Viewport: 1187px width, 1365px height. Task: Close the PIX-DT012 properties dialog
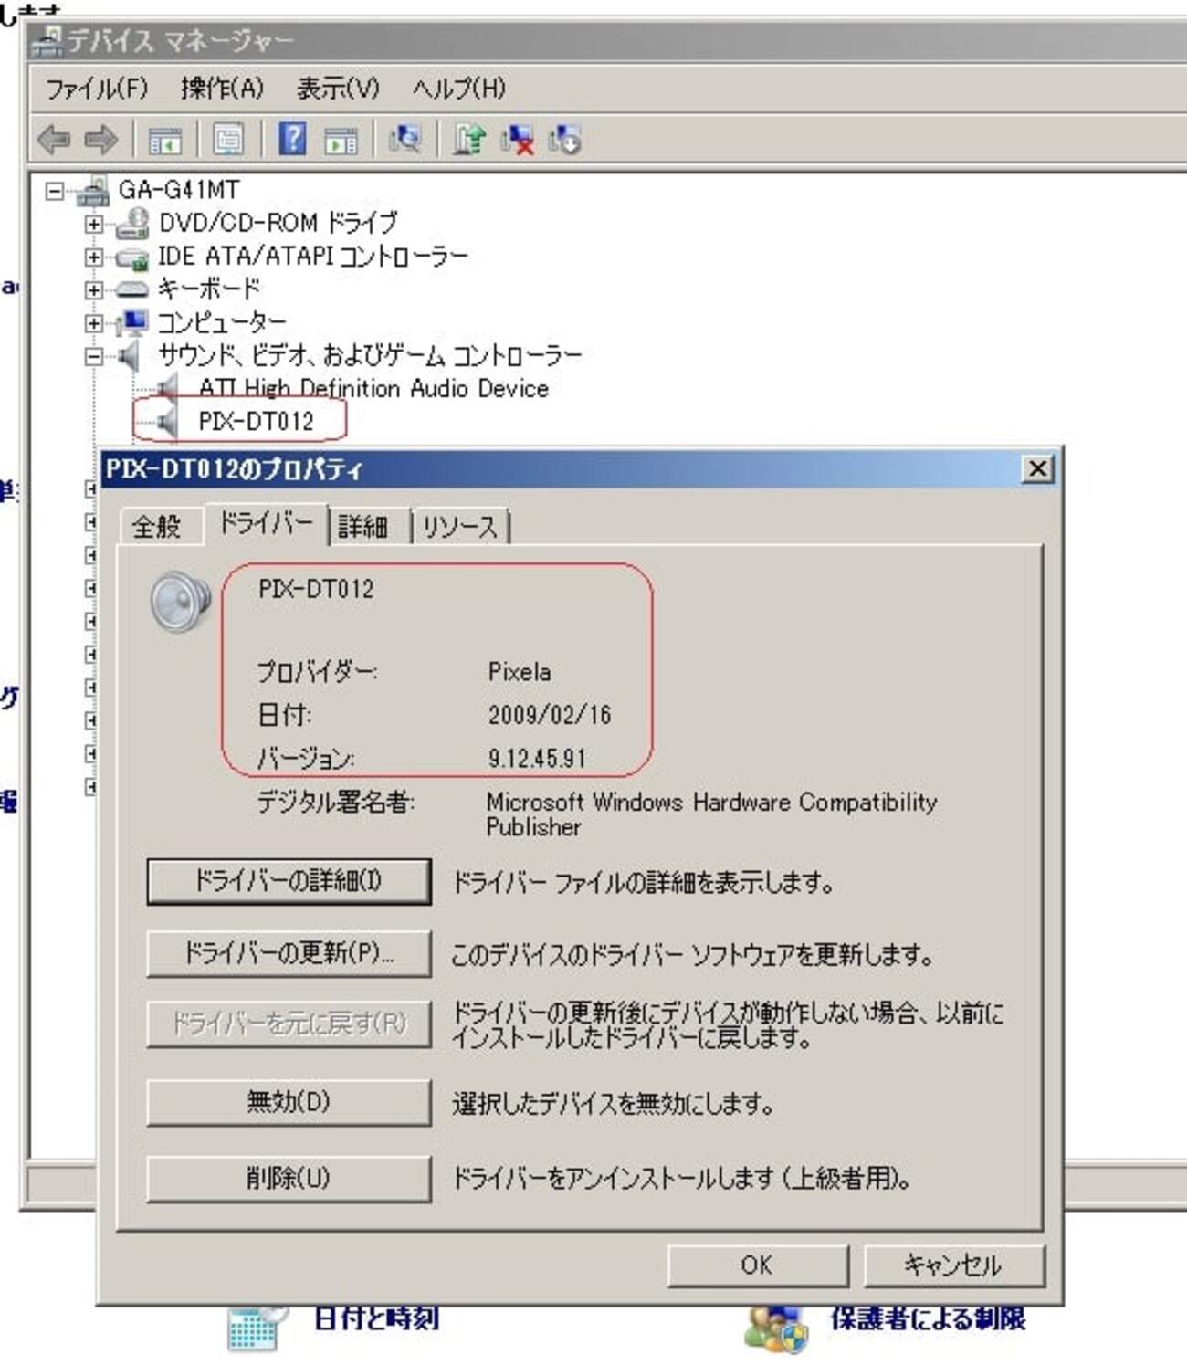(1037, 469)
